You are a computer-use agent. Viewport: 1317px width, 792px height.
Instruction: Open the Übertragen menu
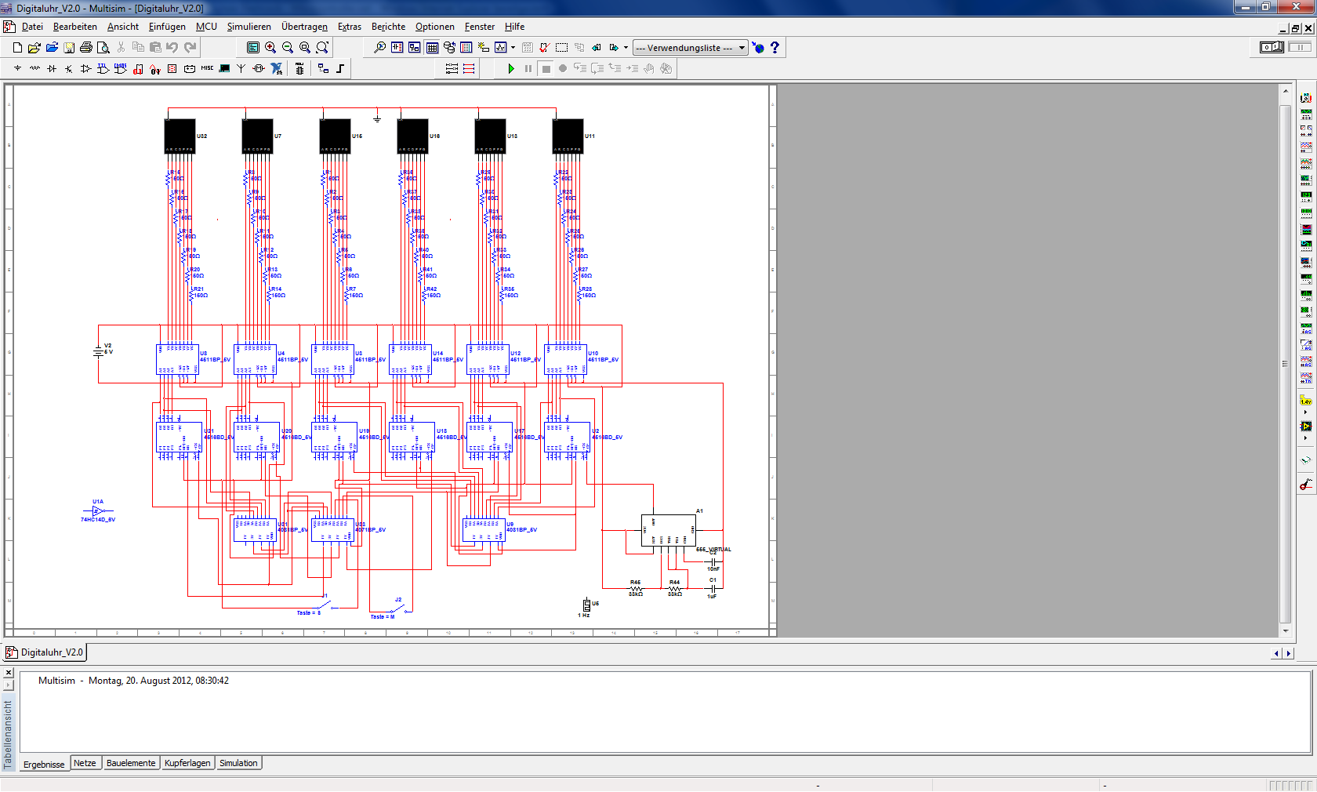[305, 27]
